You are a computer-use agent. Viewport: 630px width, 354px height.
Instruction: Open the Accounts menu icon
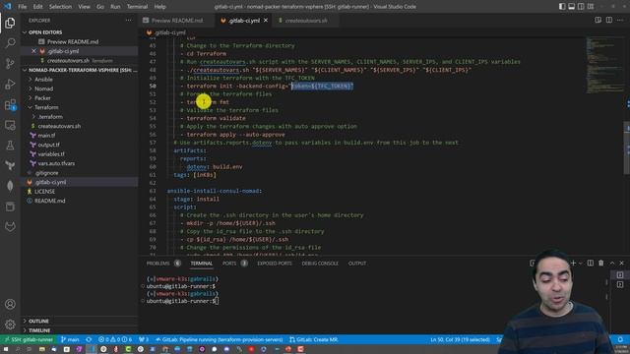[10, 304]
